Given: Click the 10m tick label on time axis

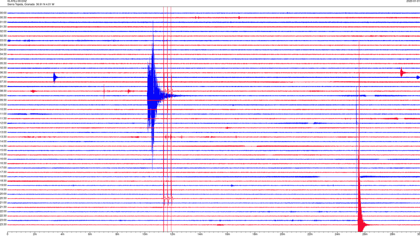Looking at the screenshot, I should point(145,234).
